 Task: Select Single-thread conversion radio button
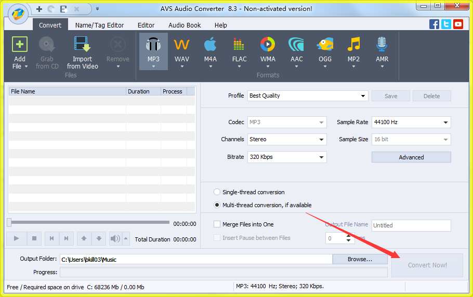[217, 192]
